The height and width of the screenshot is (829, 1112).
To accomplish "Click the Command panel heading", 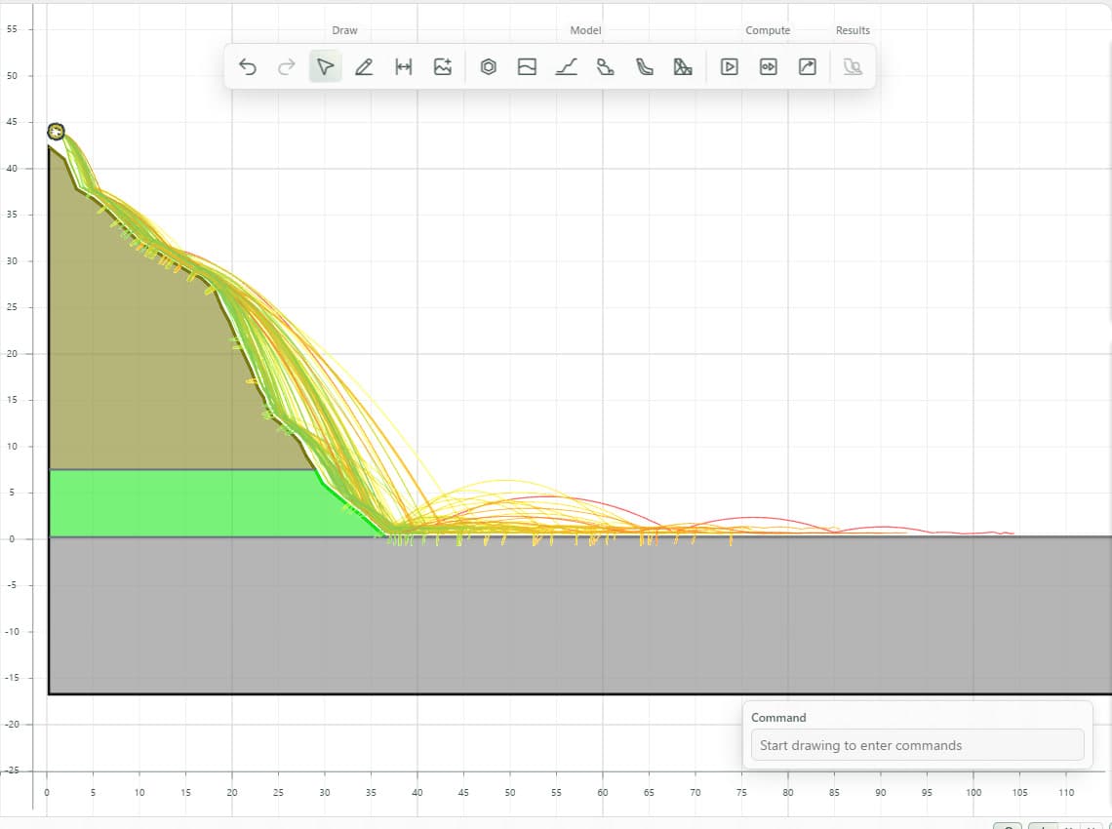I will [778, 718].
